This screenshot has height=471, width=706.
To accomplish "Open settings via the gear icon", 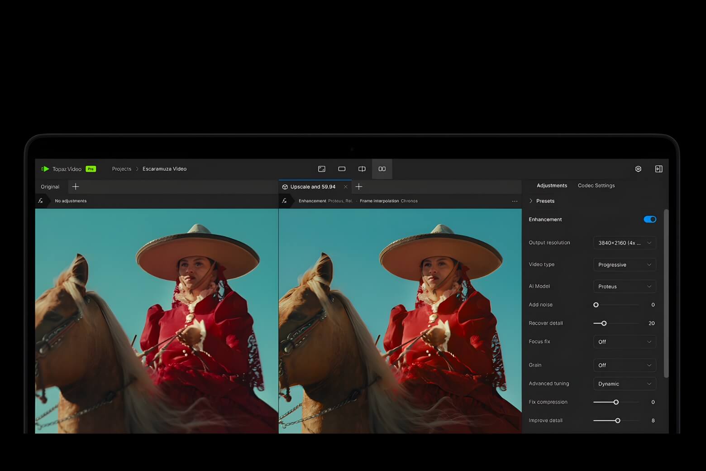I will pos(638,169).
